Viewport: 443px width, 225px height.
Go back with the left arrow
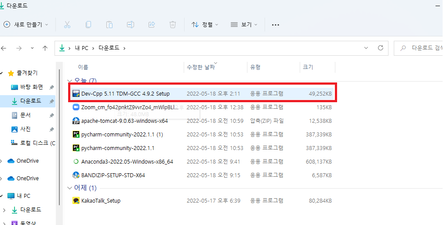point(4,48)
